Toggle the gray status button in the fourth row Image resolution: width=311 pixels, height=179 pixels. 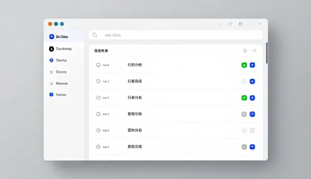point(244,114)
